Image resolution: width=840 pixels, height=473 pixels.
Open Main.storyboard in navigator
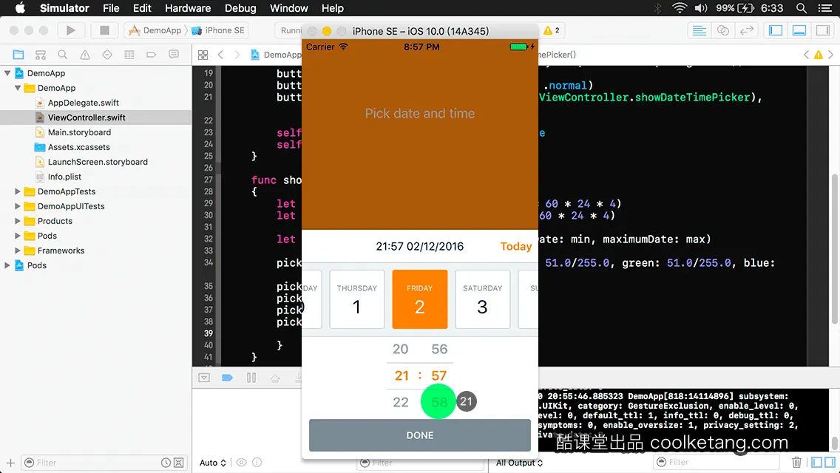click(79, 132)
